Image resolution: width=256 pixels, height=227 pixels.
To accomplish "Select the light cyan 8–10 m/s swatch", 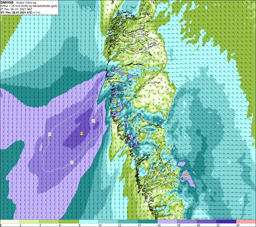I will [x=89, y=221].
